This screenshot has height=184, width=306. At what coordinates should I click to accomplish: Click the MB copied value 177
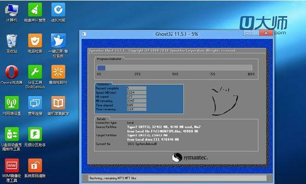[x=136, y=97]
